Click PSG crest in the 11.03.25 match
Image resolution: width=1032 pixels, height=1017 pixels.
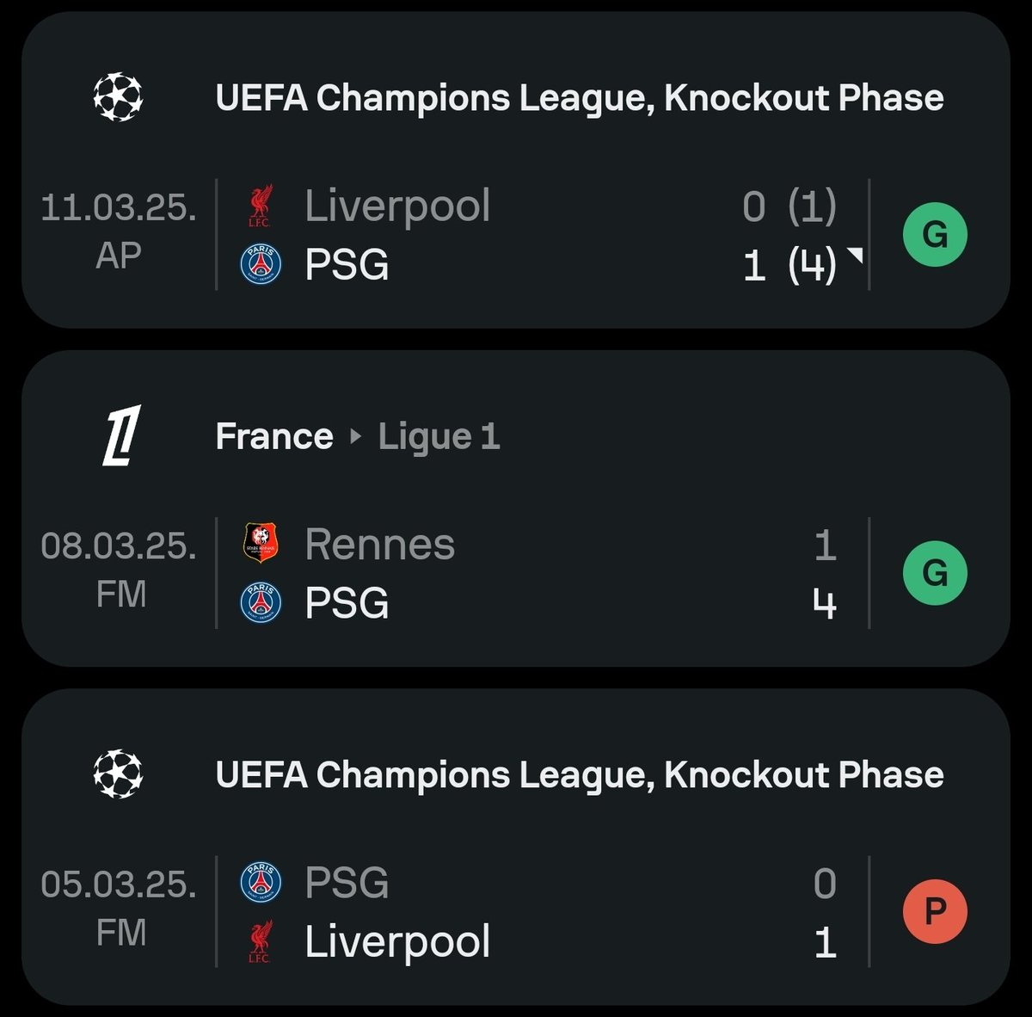tap(261, 264)
